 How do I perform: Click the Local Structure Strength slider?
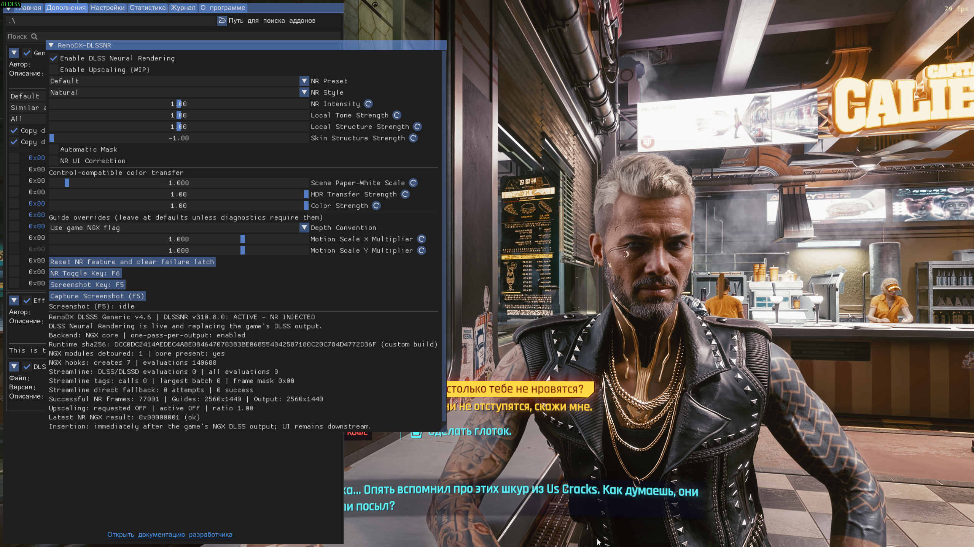pyautogui.click(x=179, y=126)
